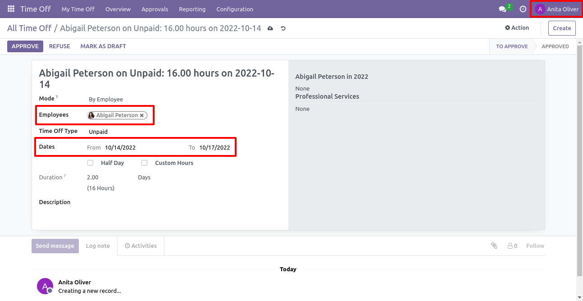Select the APPROVED status stage
The width and height of the screenshot is (583, 301).
(x=555, y=46)
